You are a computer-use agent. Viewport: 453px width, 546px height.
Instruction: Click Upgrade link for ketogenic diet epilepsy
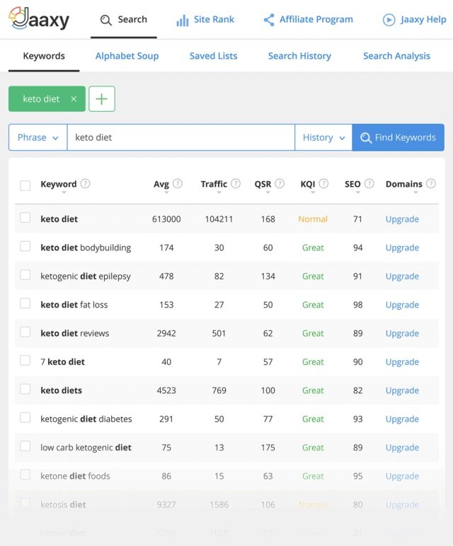pos(402,277)
